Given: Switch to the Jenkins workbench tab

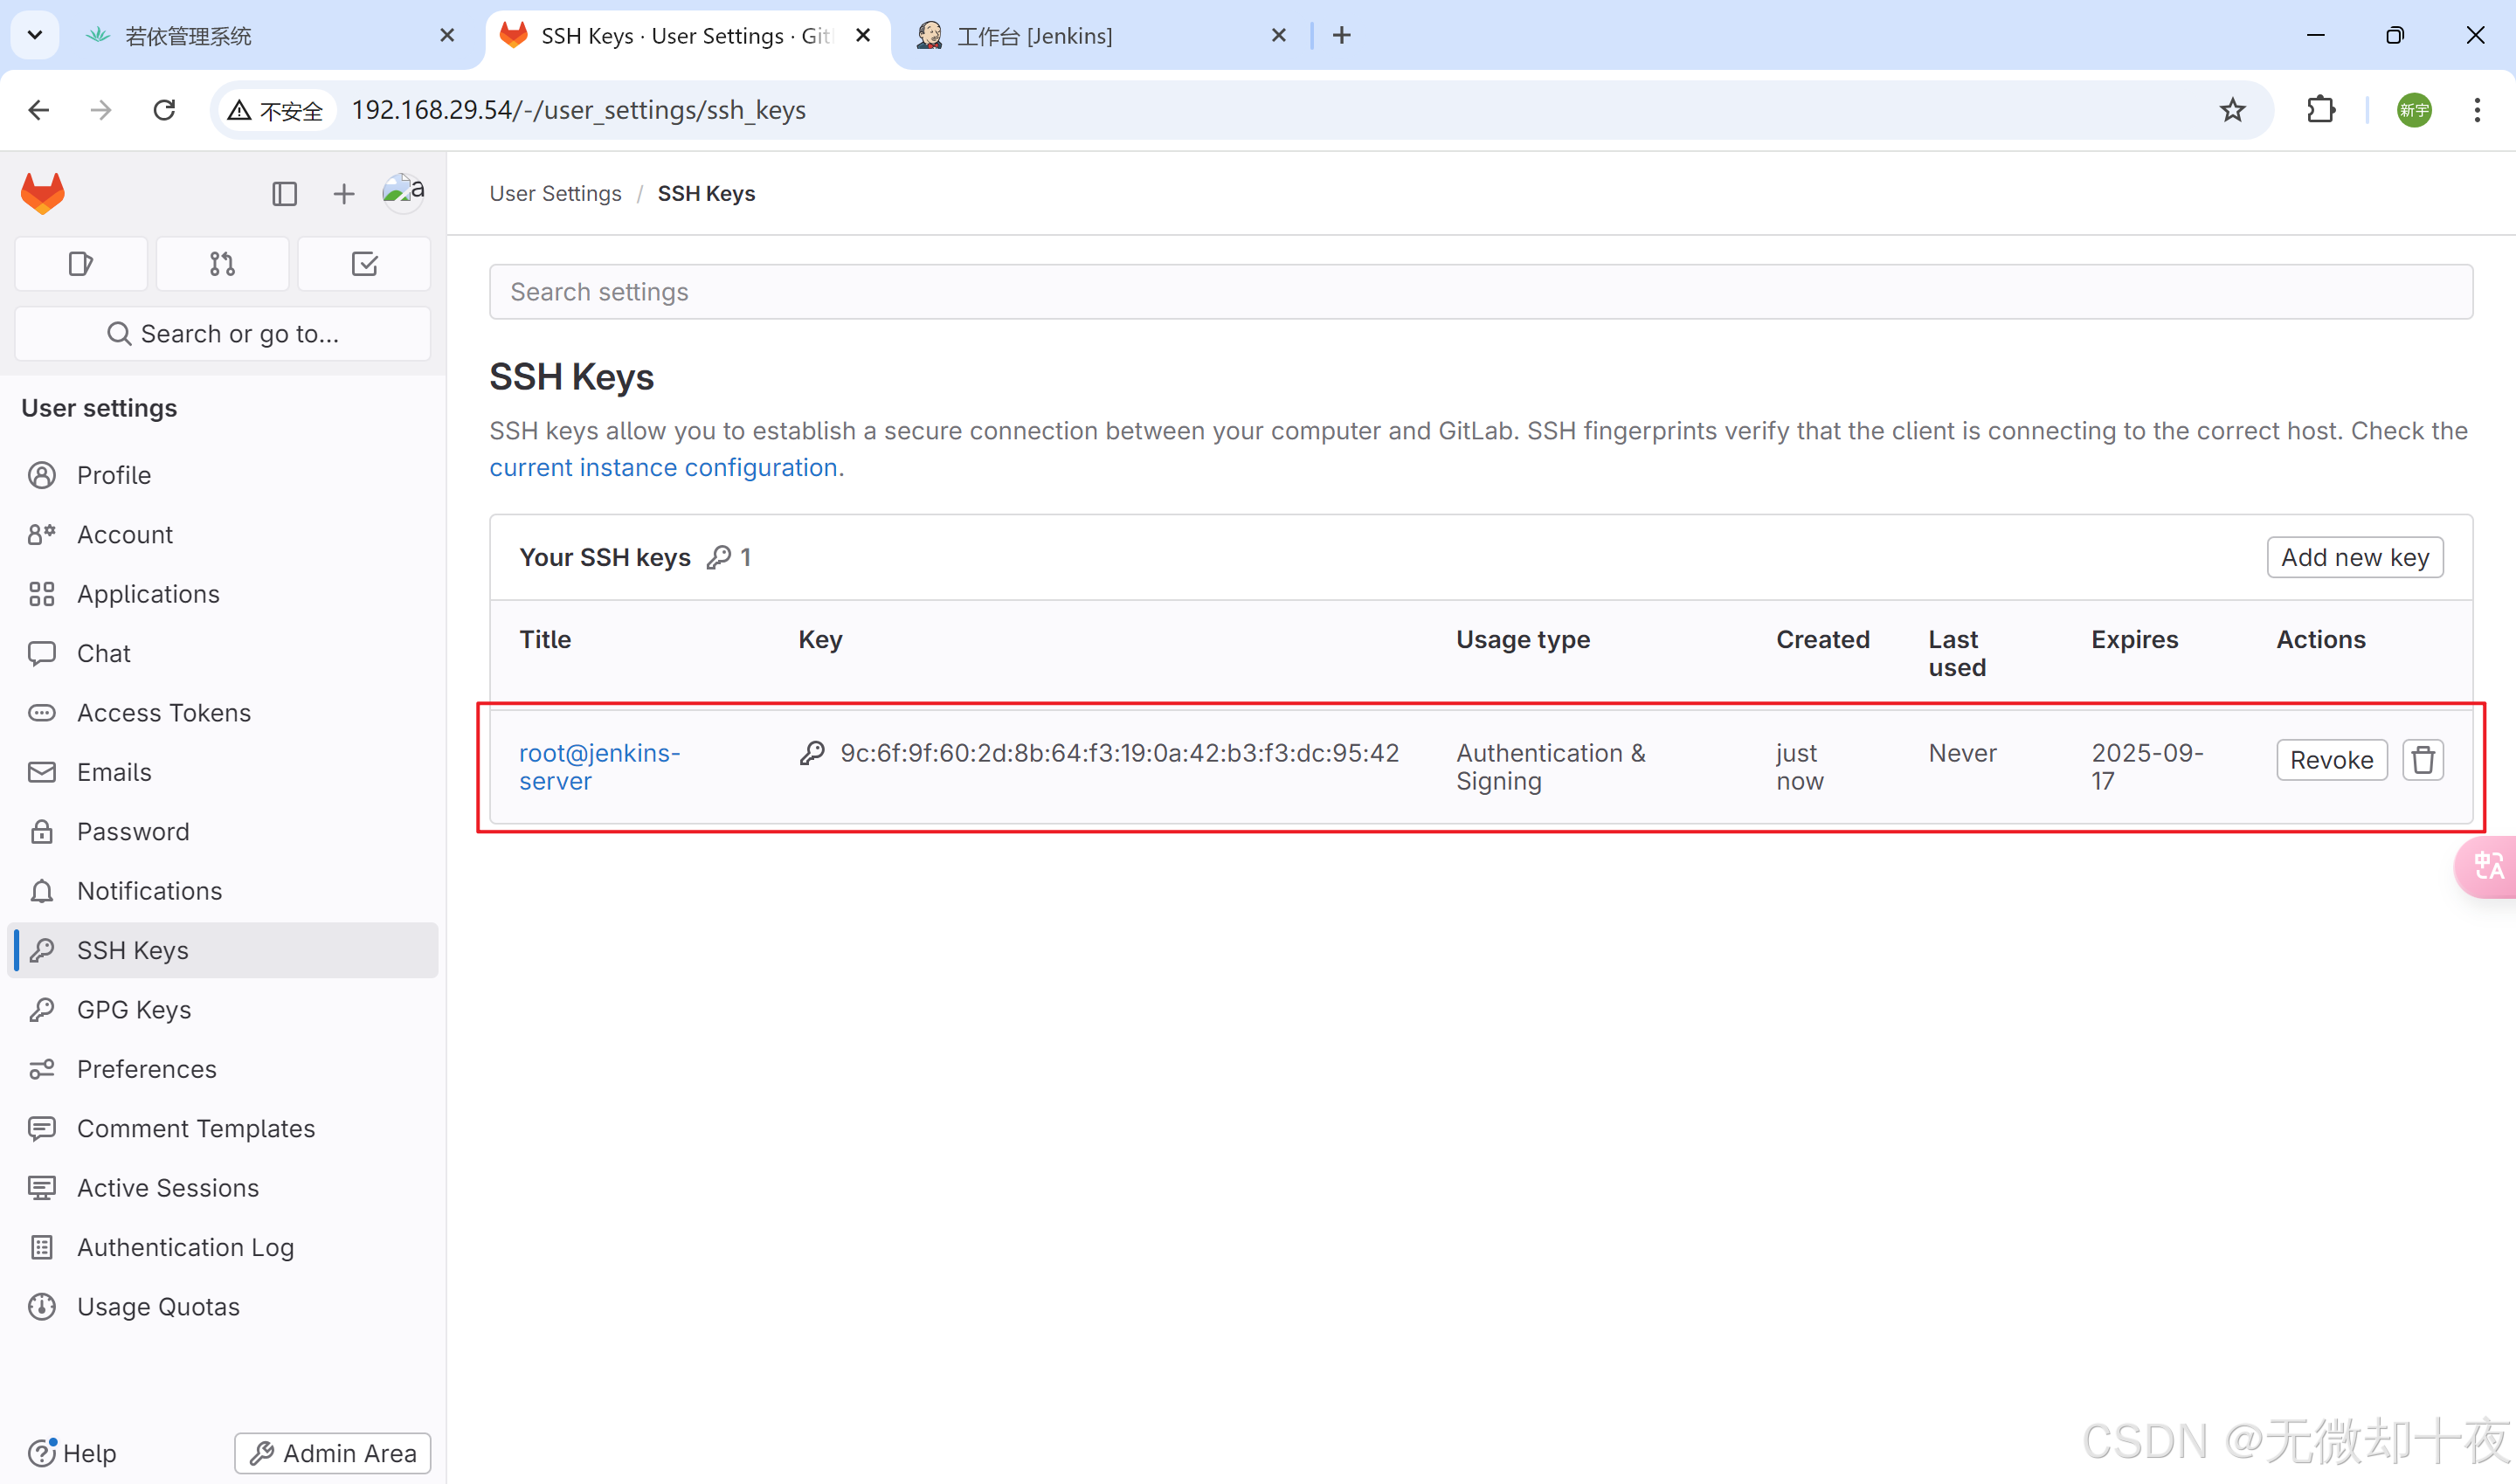Looking at the screenshot, I should coord(1034,36).
